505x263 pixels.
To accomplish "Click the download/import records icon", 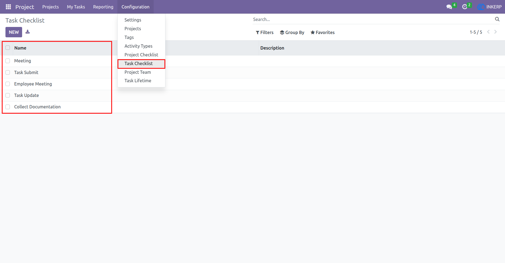I will [28, 32].
